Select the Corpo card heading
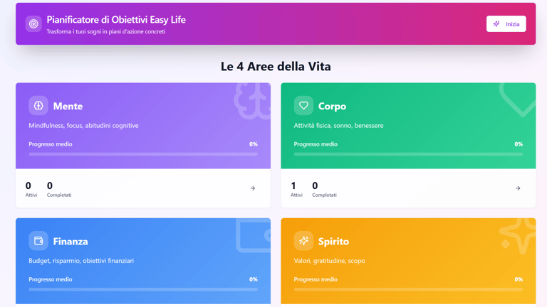547x307 pixels. [332, 106]
